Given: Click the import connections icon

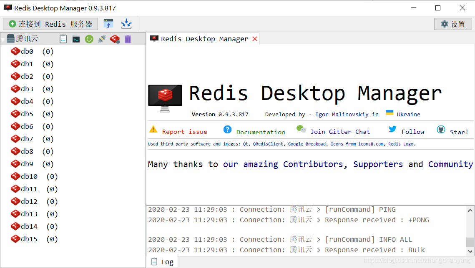Looking at the screenshot, I should [x=108, y=24].
